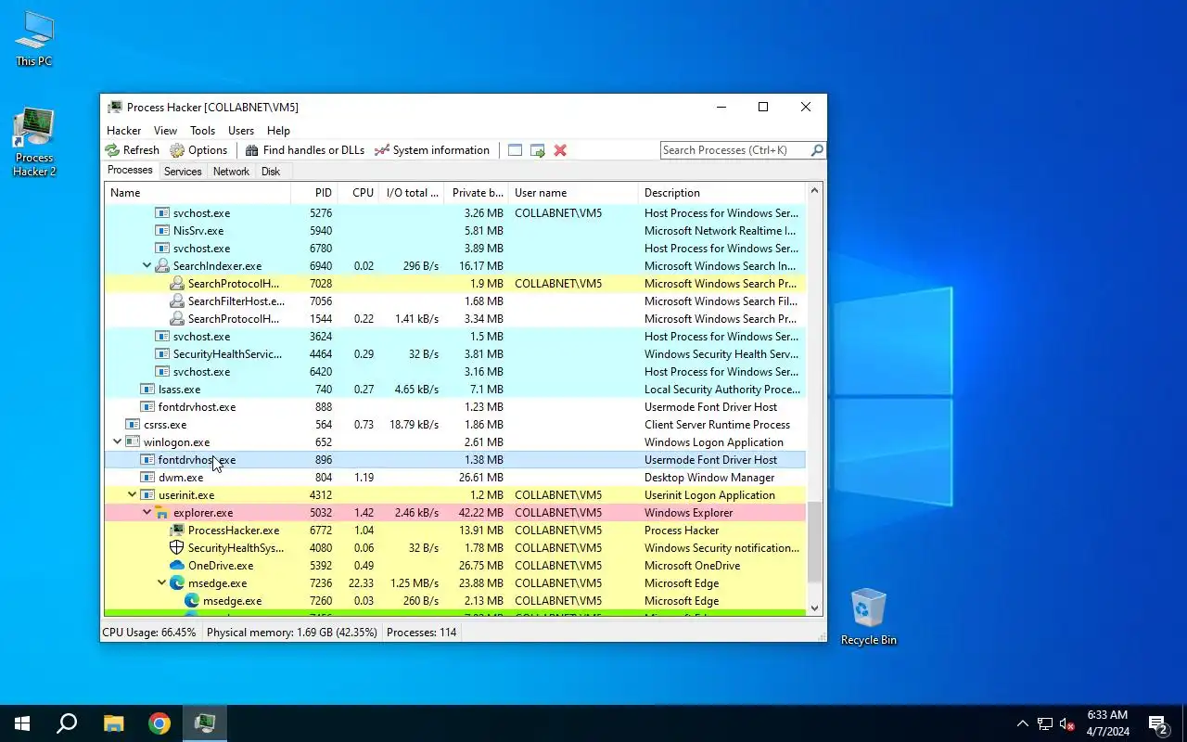
Task: Click the scroll down arrow of process list
Action: 815,608
